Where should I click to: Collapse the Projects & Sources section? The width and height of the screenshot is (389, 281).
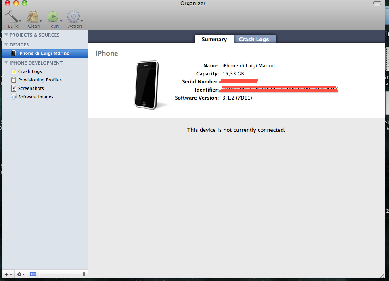click(x=6, y=35)
